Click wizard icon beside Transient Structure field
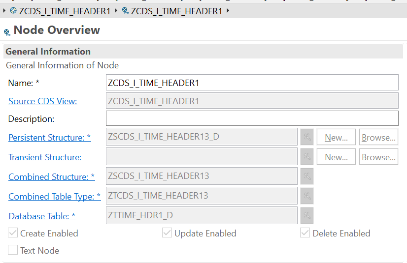The width and height of the screenshot is (407, 263). point(307,157)
